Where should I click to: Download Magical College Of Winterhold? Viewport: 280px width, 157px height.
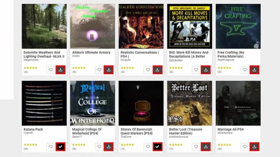click(109, 147)
